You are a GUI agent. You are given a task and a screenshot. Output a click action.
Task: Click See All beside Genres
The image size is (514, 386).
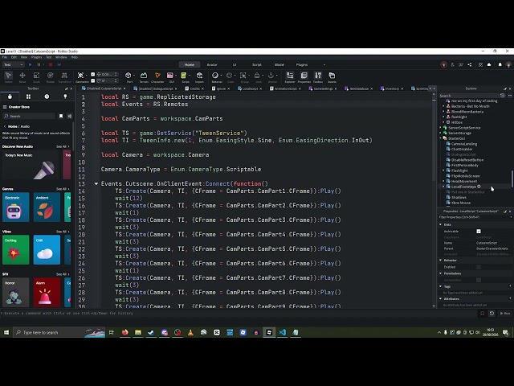coord(63,189)
